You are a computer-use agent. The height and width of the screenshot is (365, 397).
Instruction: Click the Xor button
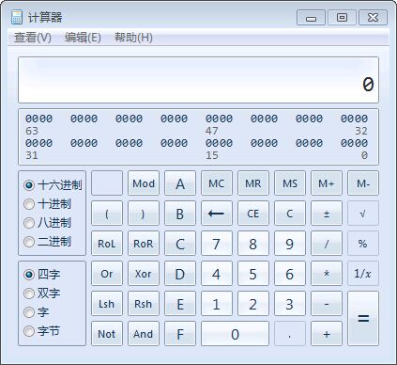tap(144, 274)
